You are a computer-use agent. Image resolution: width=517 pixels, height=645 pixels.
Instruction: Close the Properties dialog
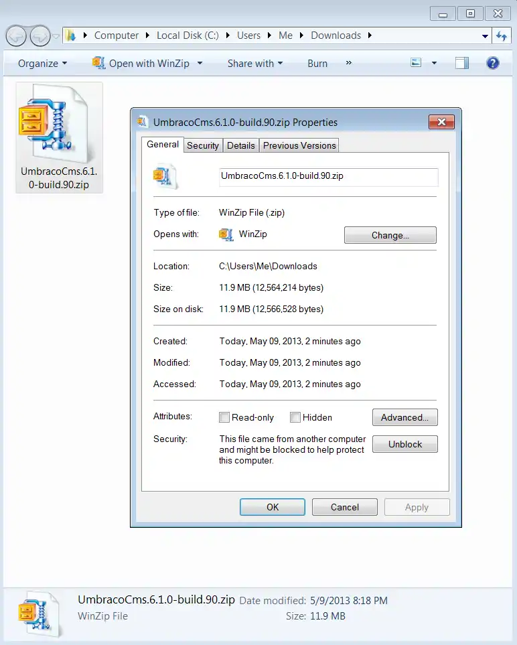pyautogui.click(x=442, y=122)
